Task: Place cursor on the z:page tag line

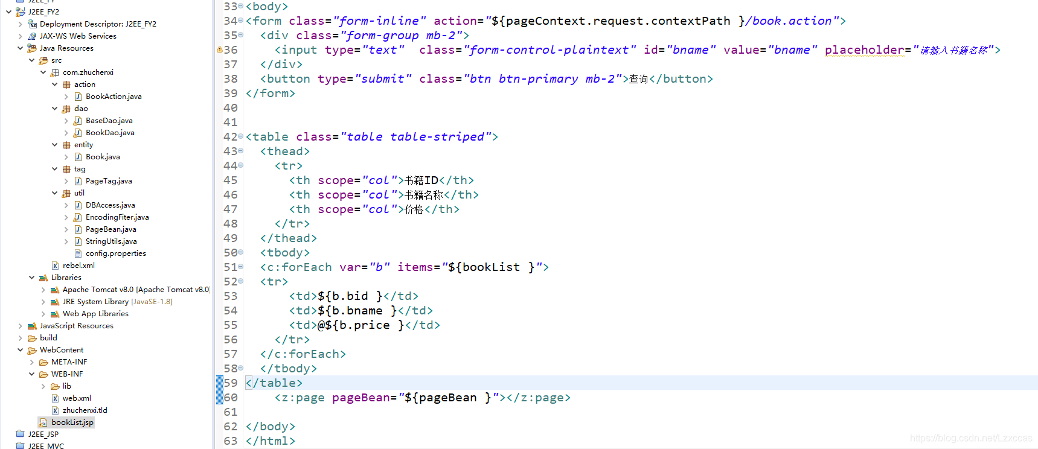Action: (422, 398)
